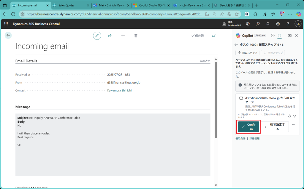Image resolution: width=304 pixels, height=189 pixels.
Task: Collapse the Email Details section header
Action: tap(26, 61)
